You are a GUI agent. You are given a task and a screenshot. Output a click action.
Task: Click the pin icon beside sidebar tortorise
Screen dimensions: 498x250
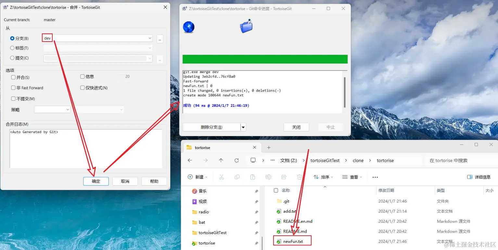click(x=256, y=243)
